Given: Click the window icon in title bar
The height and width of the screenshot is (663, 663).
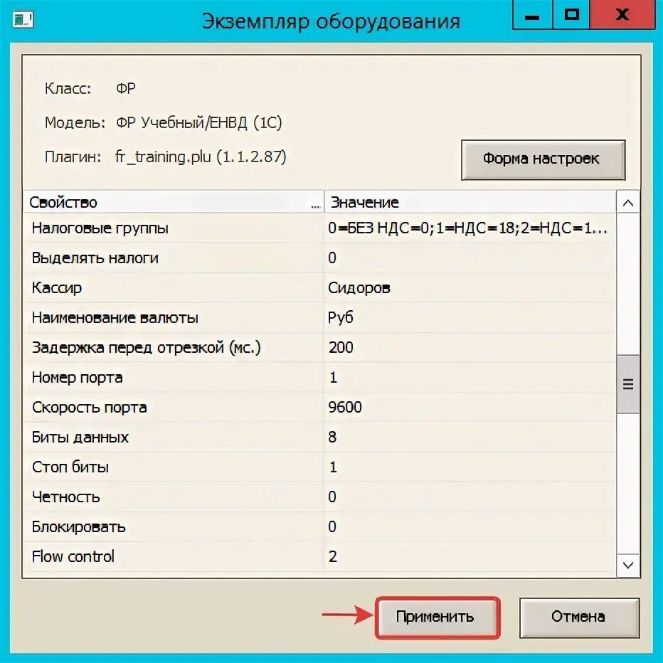Looking at the screenshot, I should point(23,19).
